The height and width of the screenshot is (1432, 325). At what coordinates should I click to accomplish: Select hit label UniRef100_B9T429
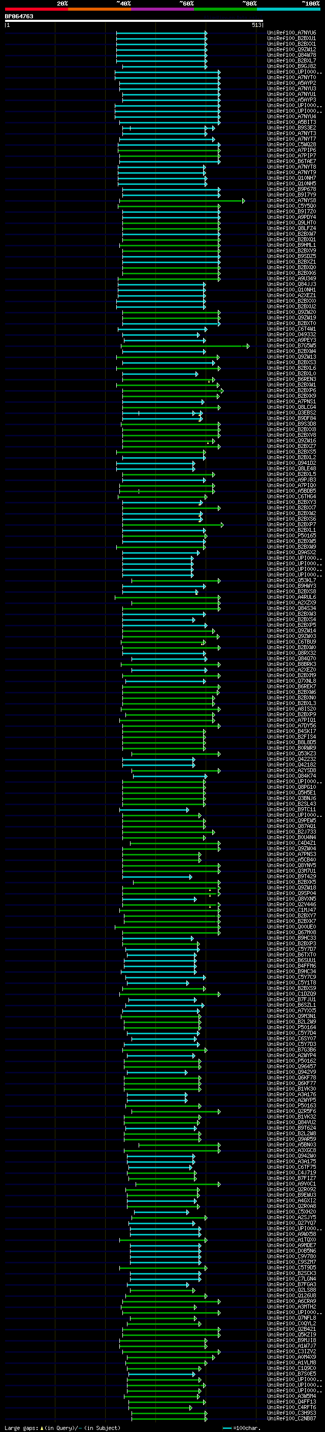(291, 877)
